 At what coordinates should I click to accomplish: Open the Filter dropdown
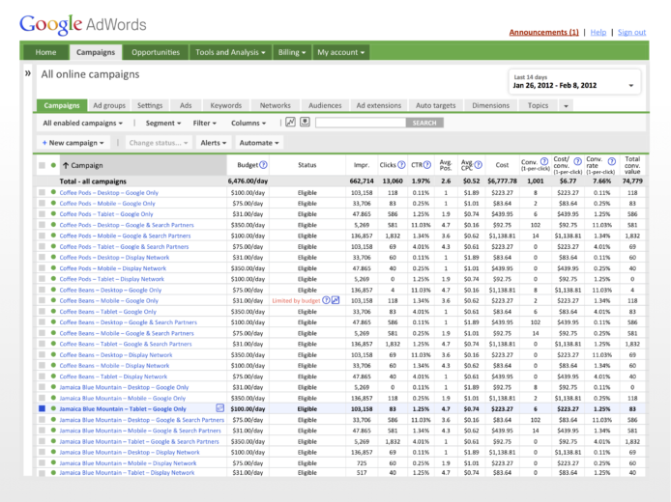[205, 123]
